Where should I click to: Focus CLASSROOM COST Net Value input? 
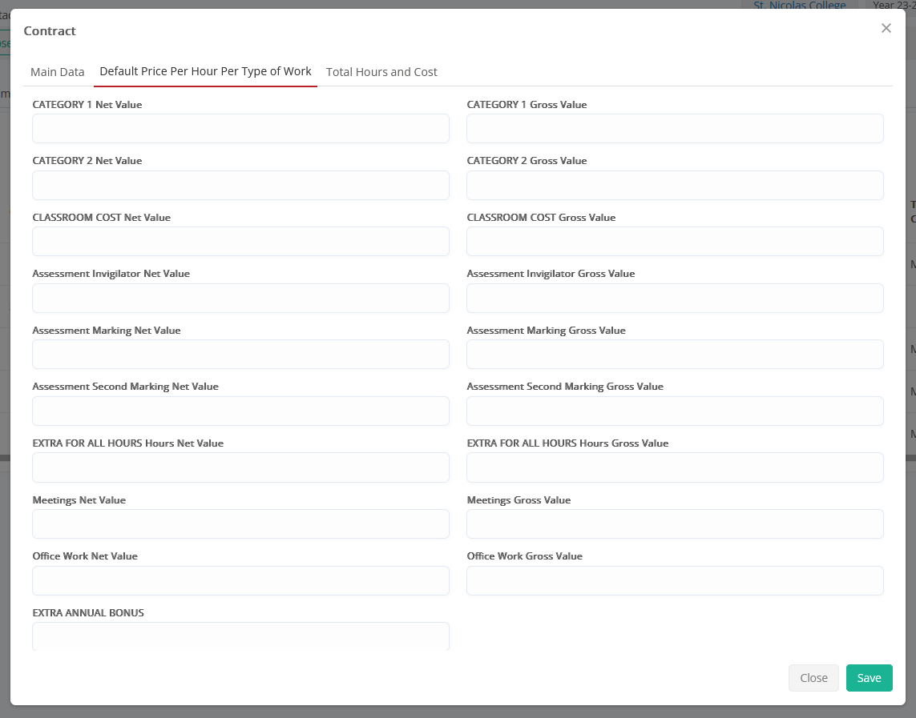coord(240,241)
